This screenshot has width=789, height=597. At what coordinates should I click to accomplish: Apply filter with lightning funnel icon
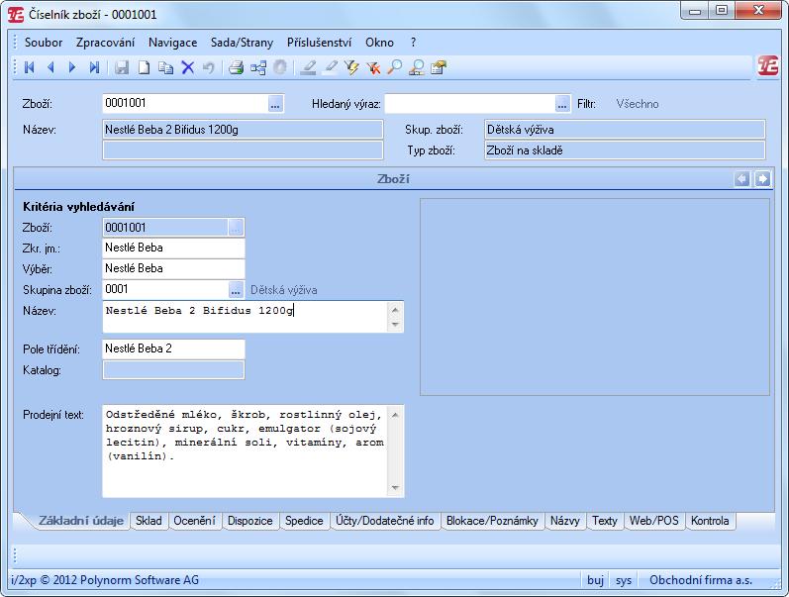[351, 67]
